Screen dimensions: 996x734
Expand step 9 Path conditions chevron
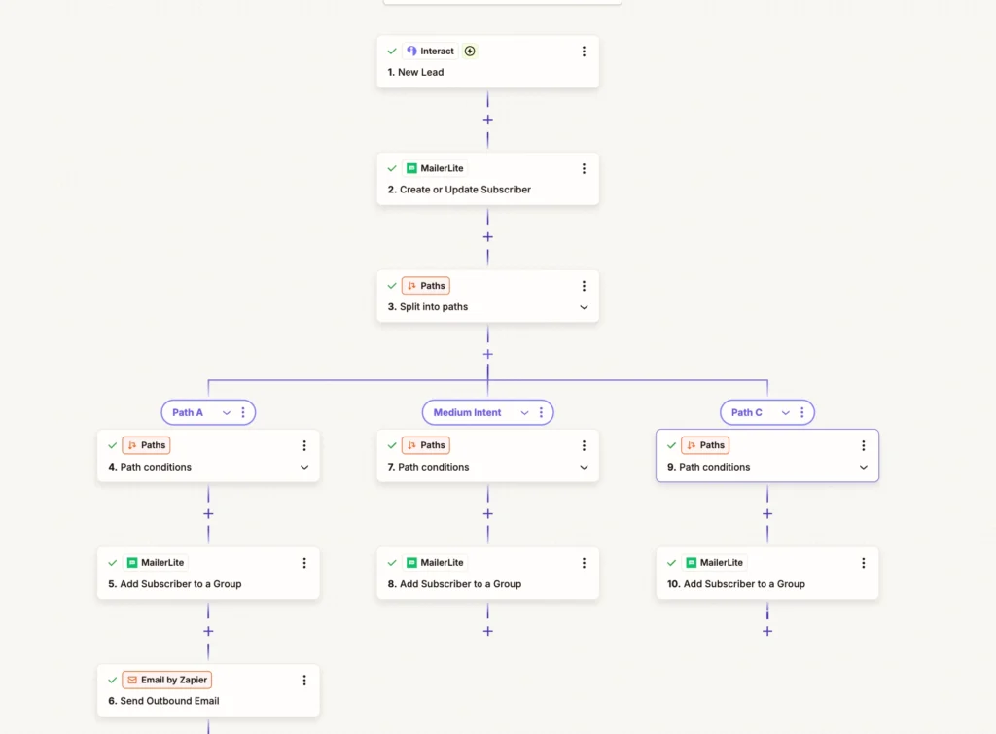(864, 468)
